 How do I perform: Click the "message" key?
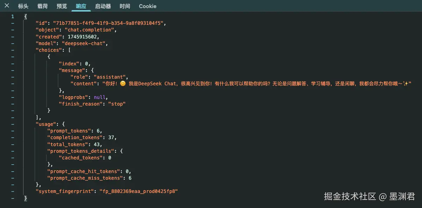click(x=72, y=70)
